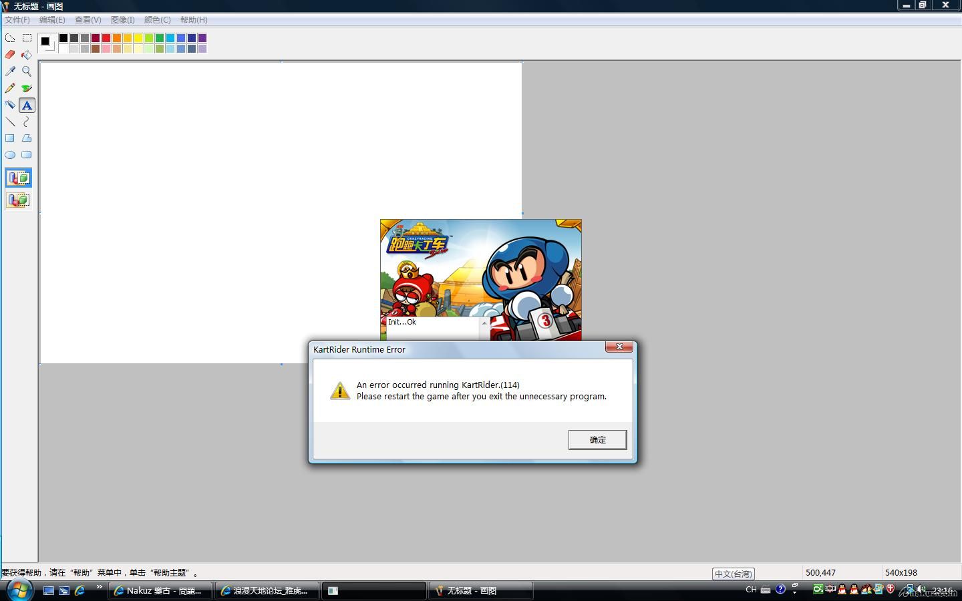Close the KartRider Runtime Error dialog
The image size is (962, 601).
tap(619, 347)
